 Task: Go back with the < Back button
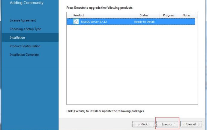pos(143,124)
